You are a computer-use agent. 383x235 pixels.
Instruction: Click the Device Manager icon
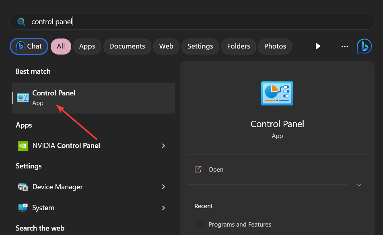pyautogui.click(x=23, y=187)
